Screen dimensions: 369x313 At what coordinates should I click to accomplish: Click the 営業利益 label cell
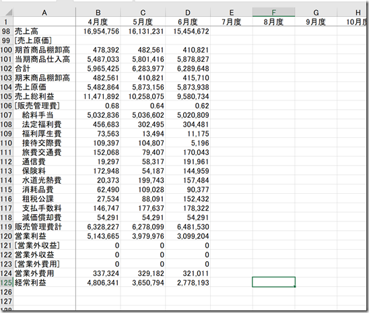(x=44, y=236)
